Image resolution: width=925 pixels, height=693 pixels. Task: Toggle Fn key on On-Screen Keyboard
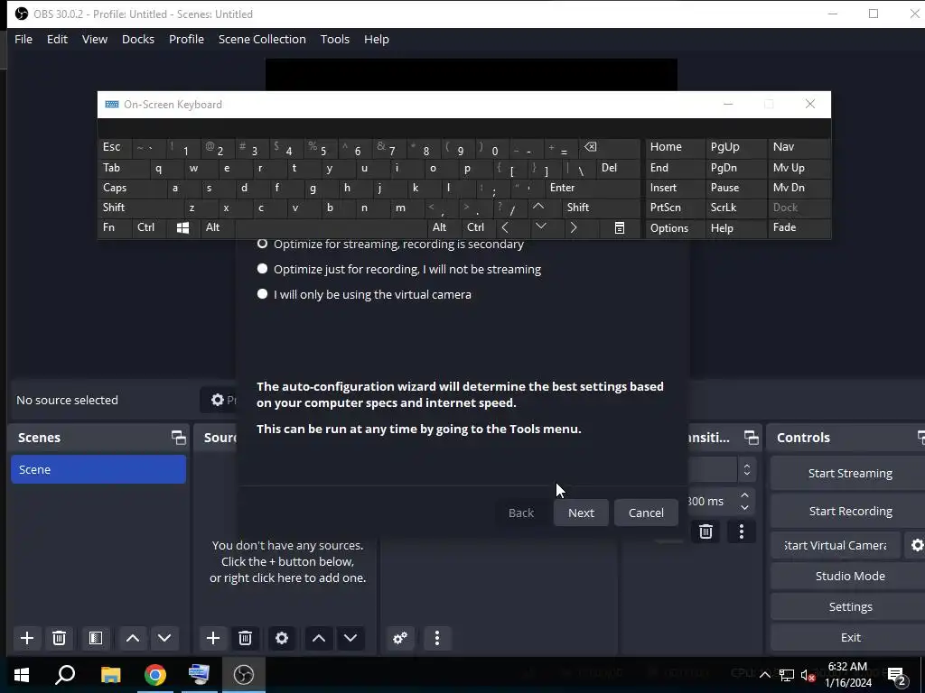[x=115, y=228]
